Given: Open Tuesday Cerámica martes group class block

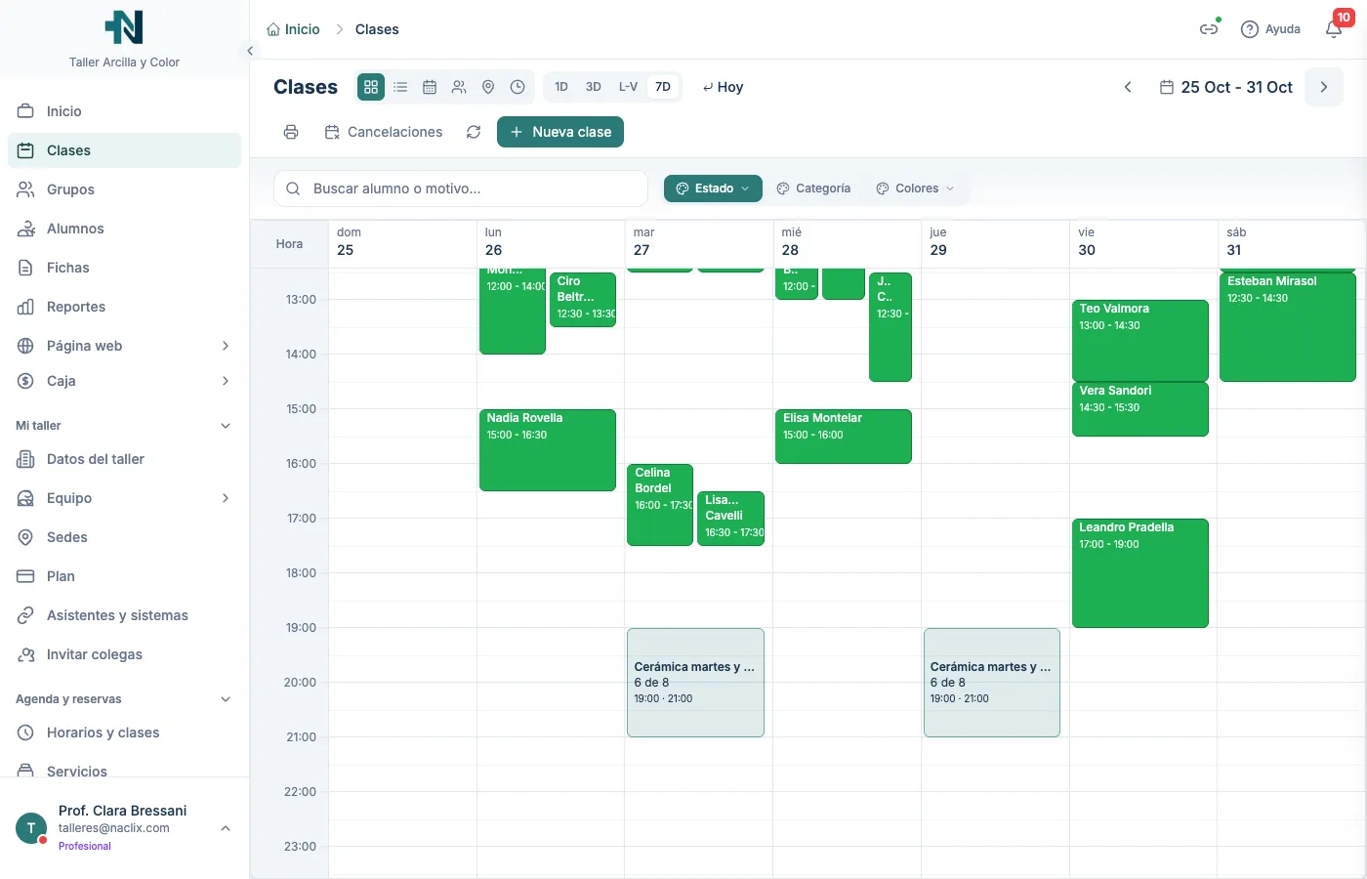Looking at the screenshot, I should (695, 683).
